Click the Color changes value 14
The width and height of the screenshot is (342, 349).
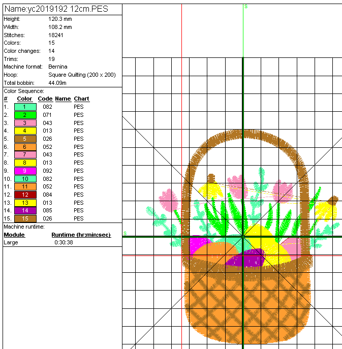coord(51,51)
